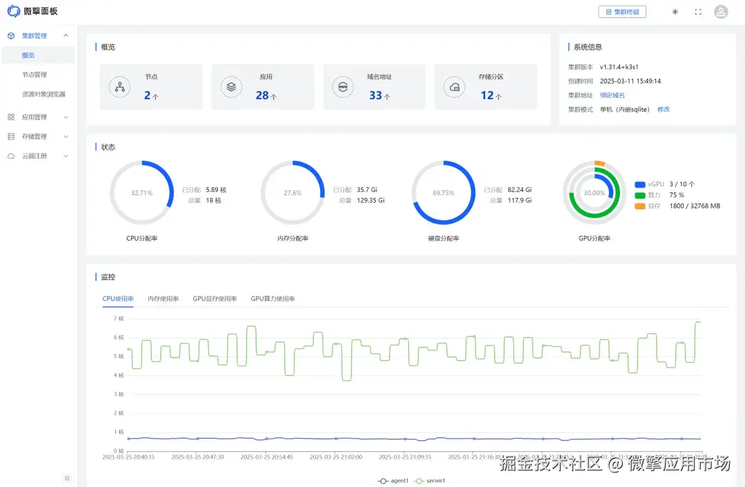Collapse the 集群管理 menu chevron
Screen dimensions: 745x487
pos(66,36)
